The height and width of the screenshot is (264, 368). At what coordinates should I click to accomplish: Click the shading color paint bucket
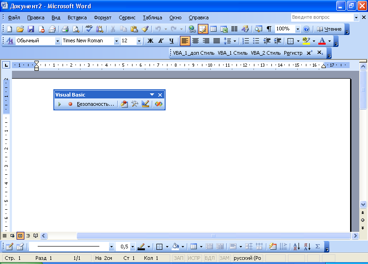pos(176,247)
